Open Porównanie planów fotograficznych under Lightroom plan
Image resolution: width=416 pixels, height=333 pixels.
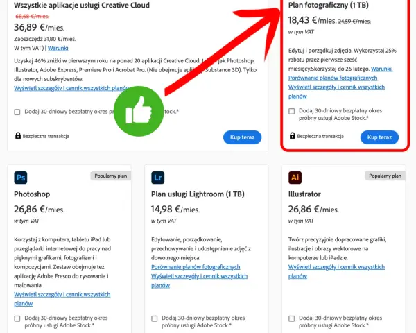(x=196, y=267)
